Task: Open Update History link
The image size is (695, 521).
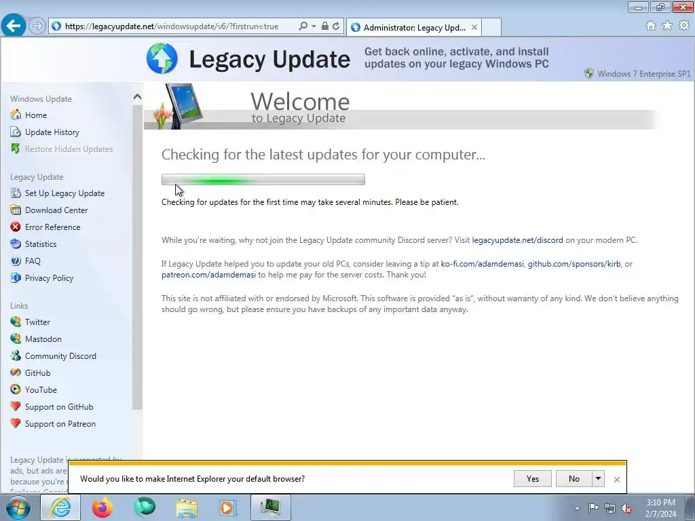Action: [52, 132]
